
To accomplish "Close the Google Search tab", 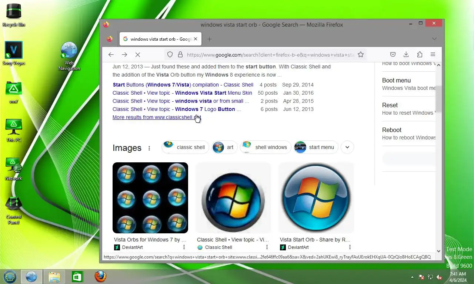I will pyautogui.click(x=196, y=39).
